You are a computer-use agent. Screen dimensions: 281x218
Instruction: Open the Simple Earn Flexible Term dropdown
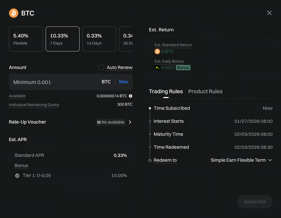pyautogui.click(x=241, y=160)
